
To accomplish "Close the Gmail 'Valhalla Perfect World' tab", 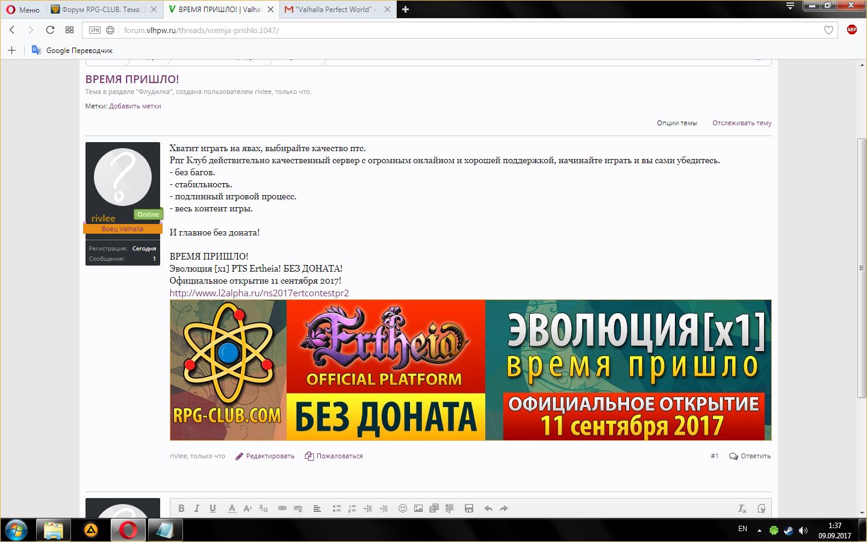I will [x=387, y=10].
